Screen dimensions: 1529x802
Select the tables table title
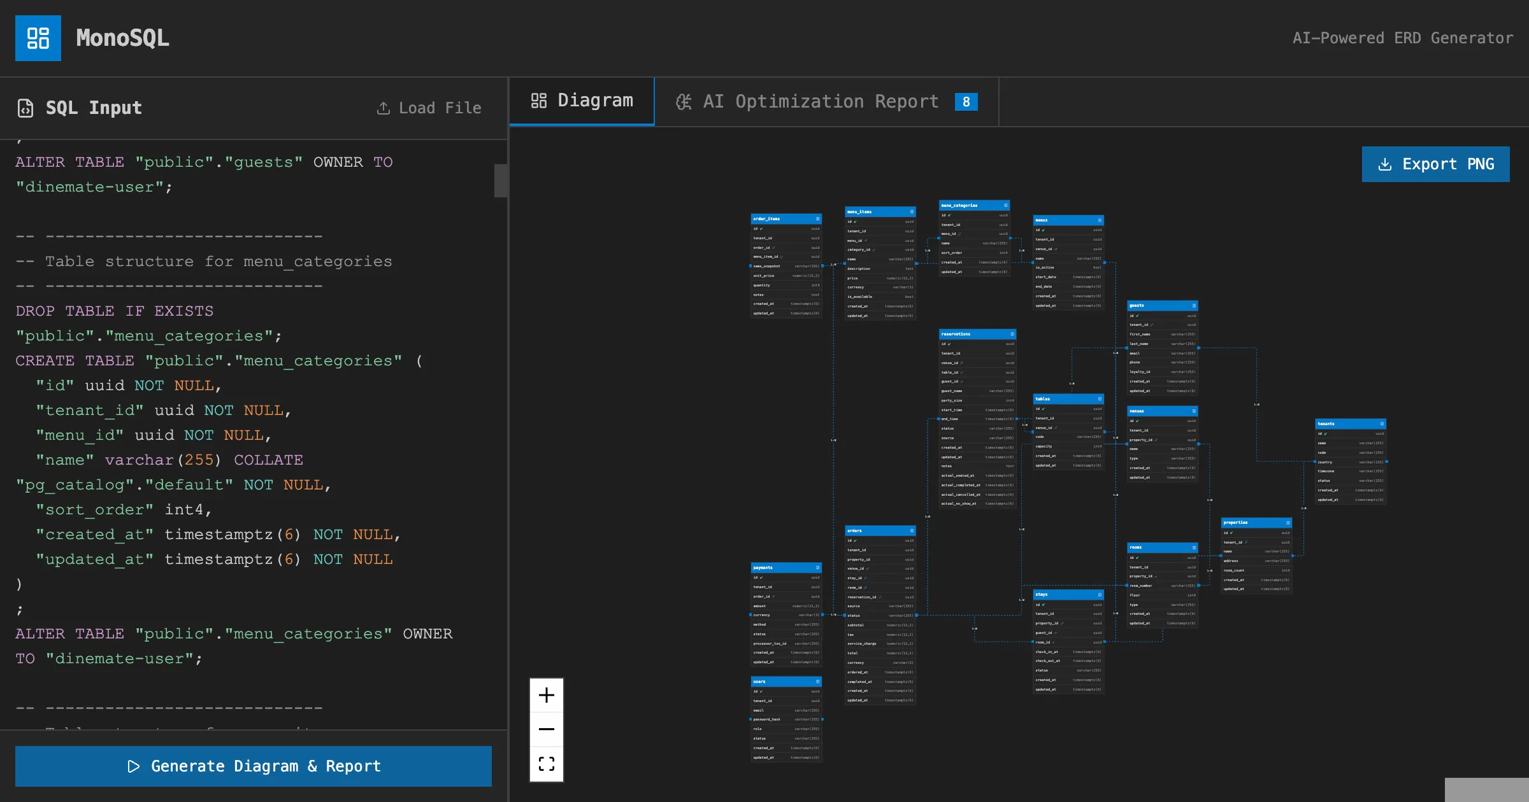tap(1043, 399)
